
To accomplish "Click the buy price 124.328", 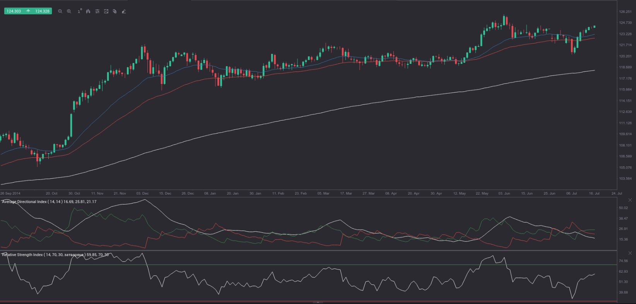I will click(x=42, y=11).
